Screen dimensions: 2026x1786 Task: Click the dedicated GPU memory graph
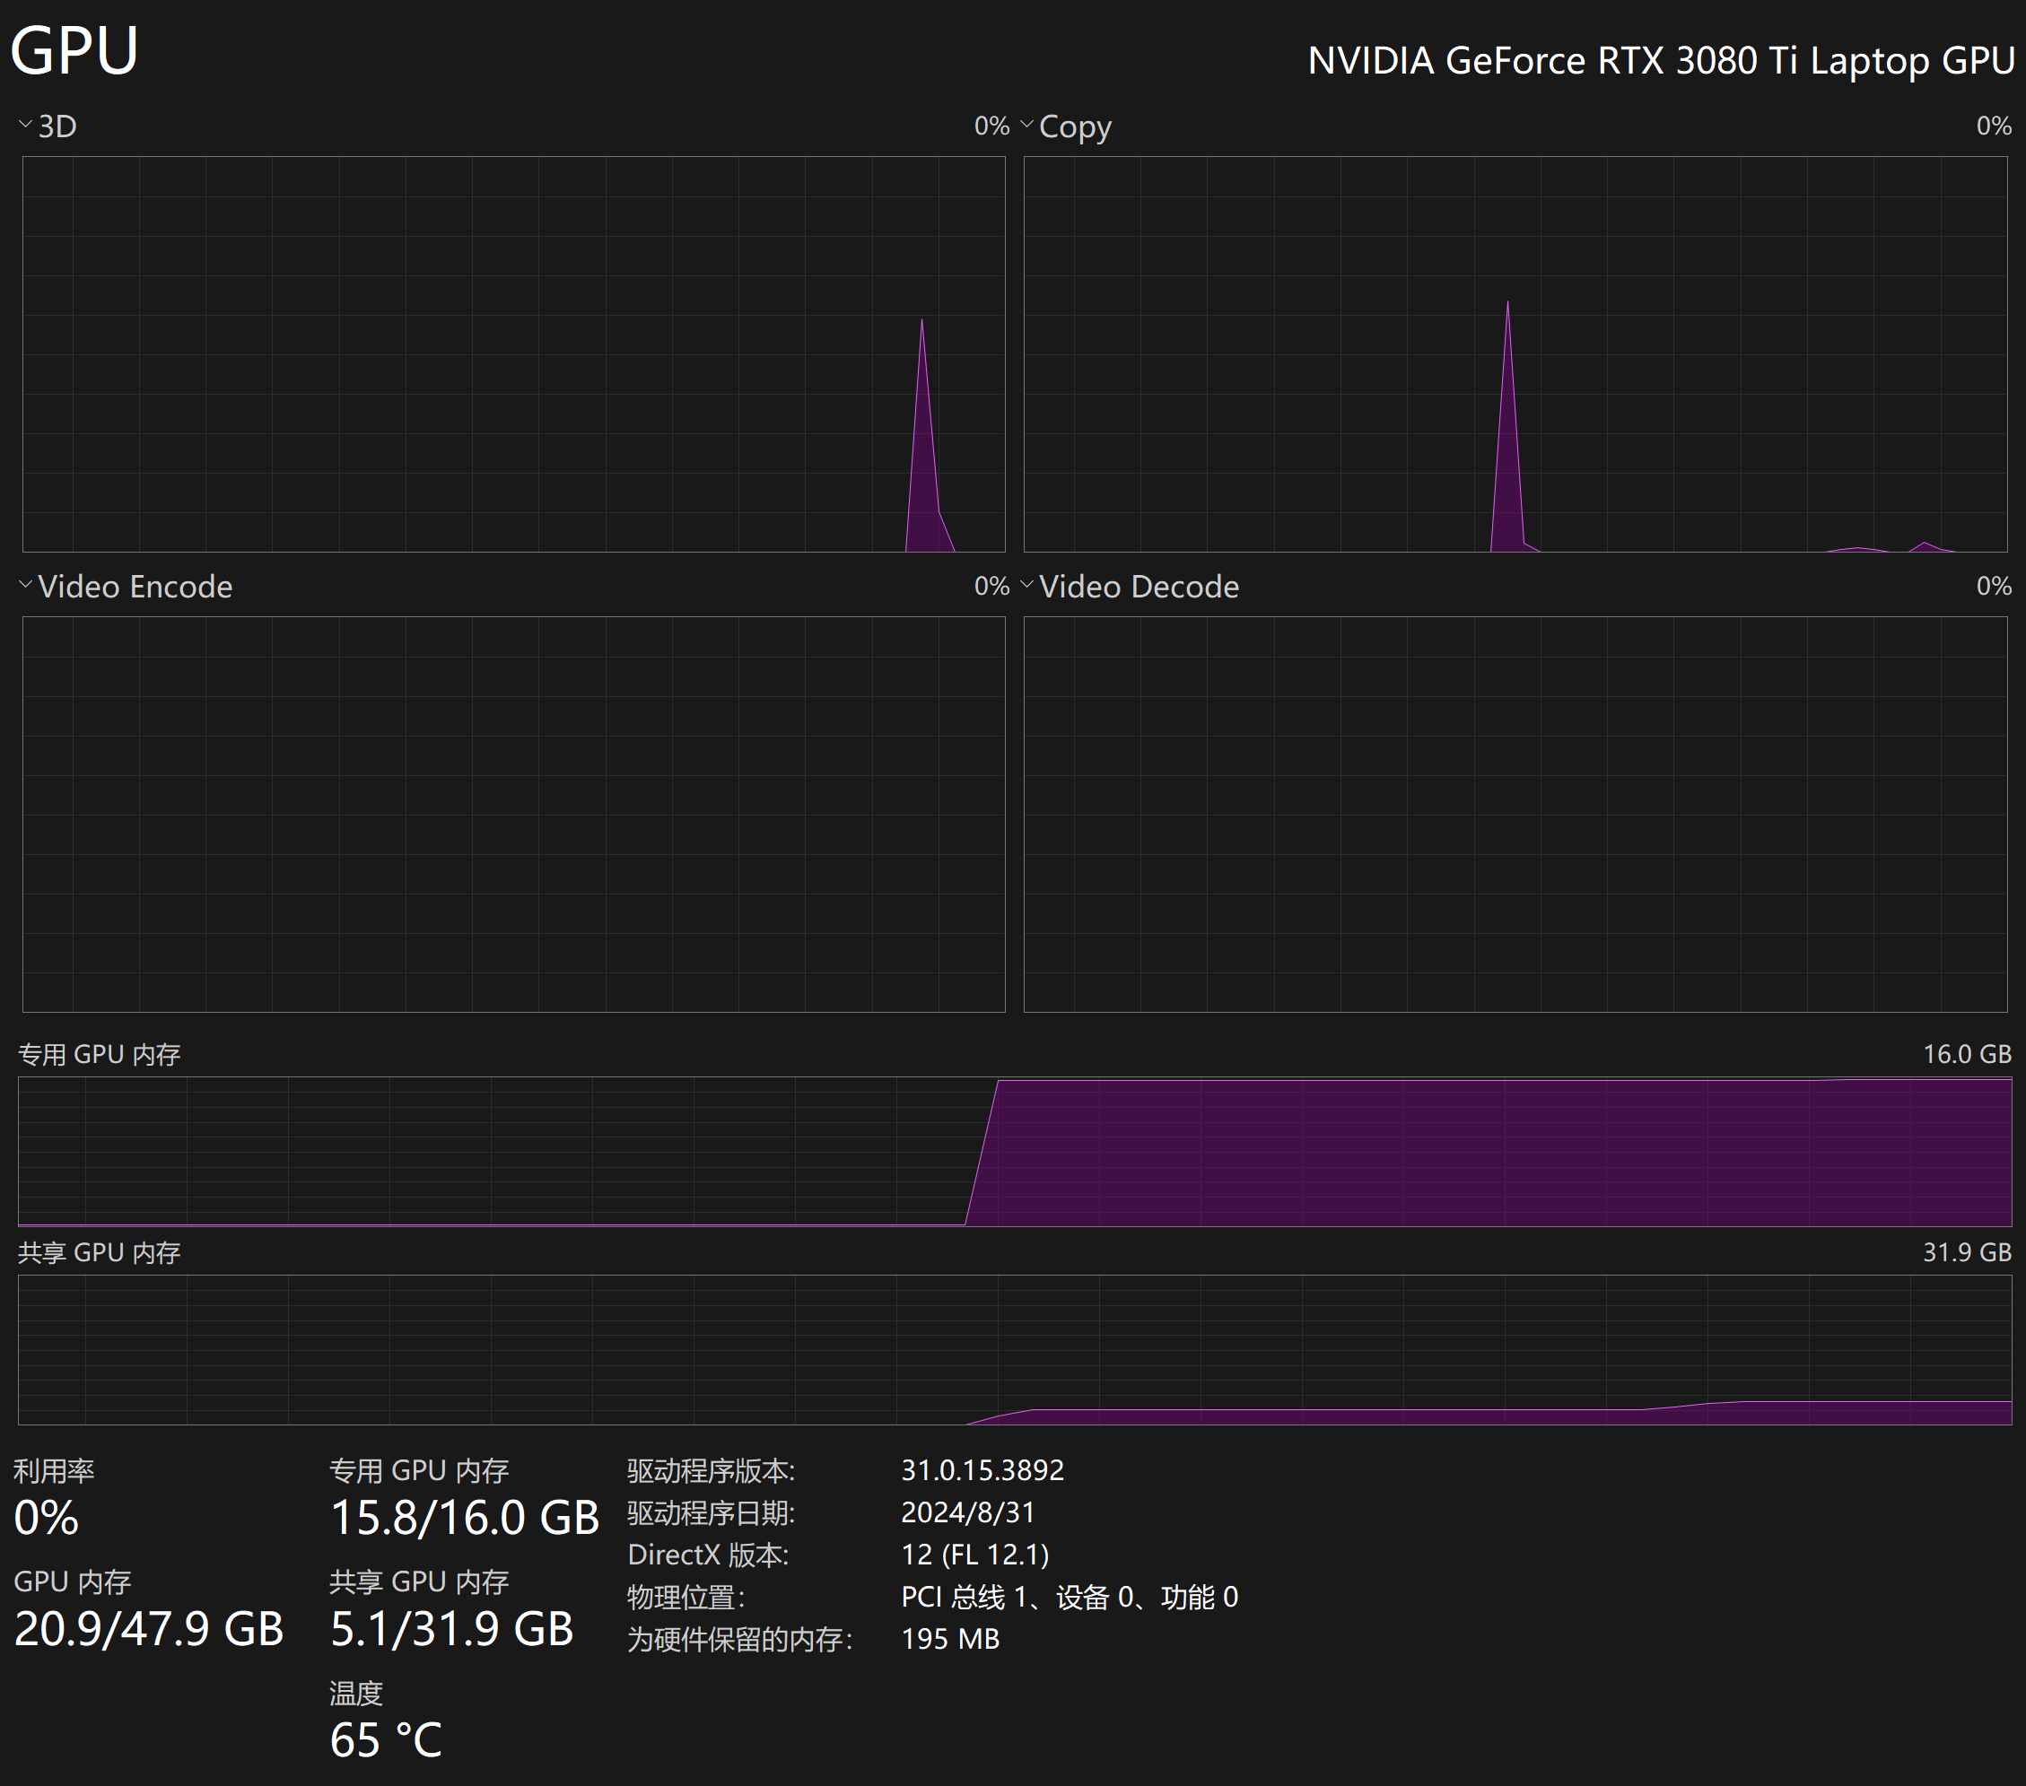tap(1014, 1151)
